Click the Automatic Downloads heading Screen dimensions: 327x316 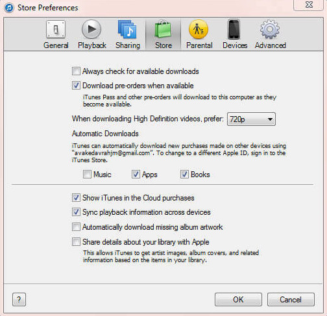[105, 134]
